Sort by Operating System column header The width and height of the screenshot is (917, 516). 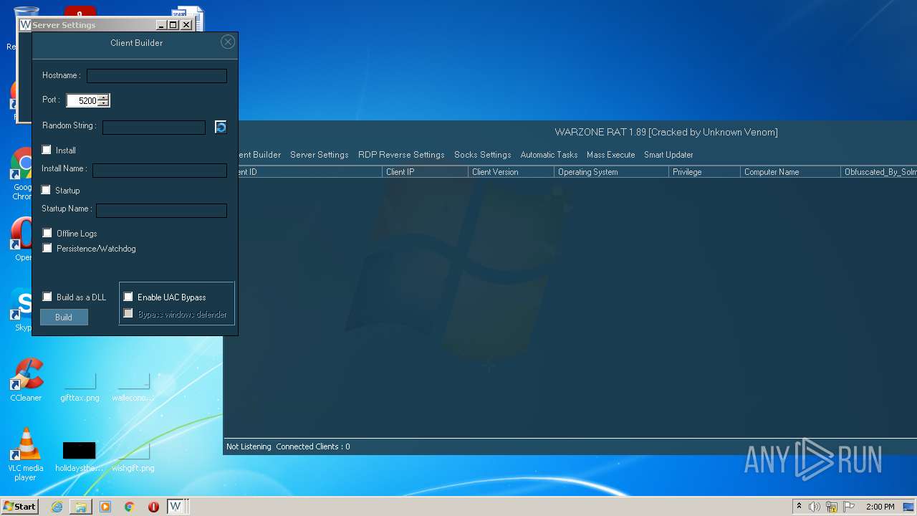611,172
